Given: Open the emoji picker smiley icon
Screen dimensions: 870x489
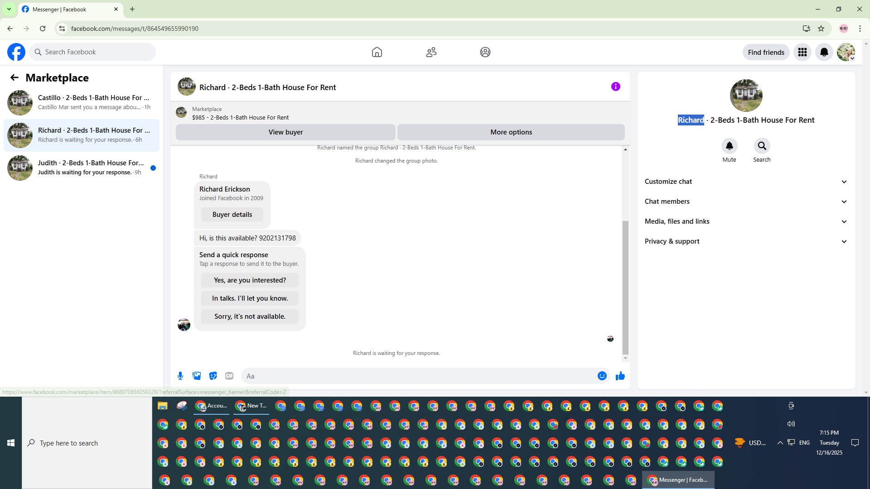Looking at the screenshot, I should [602, 376].
